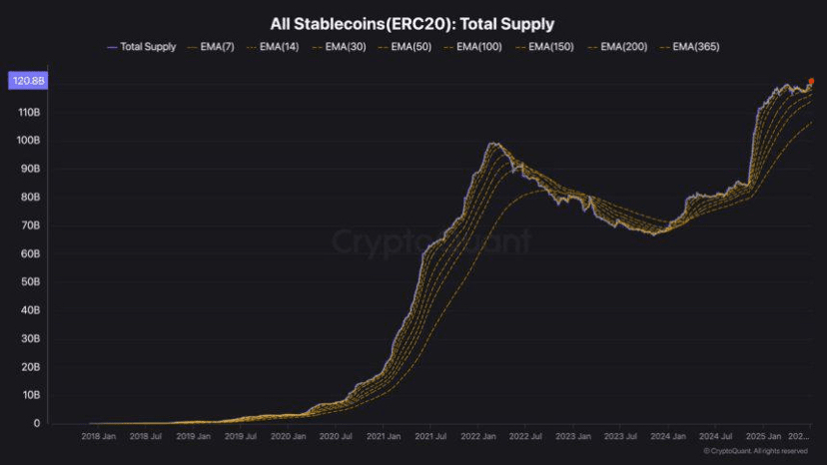Click the 2025 Jan x-axis label
Image resolution: width=827 pixels, height=465 pixels.
763,436
